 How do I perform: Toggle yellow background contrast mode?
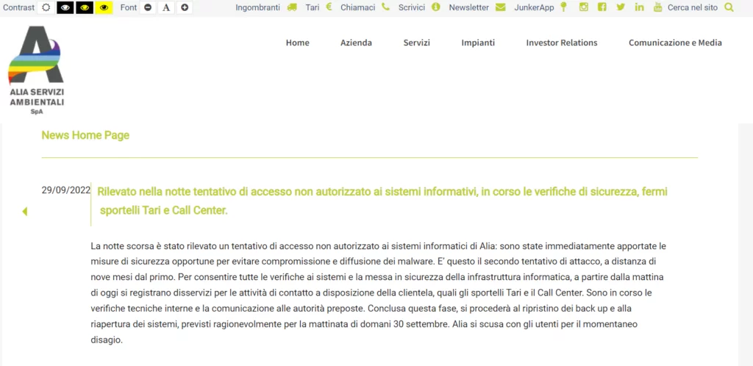[104, 7]
